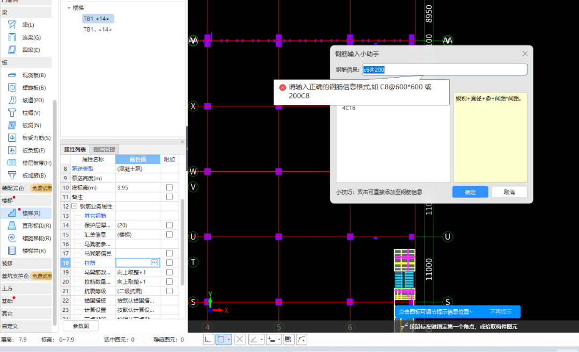Image resolution: width=579 pixels, height=352 pixels.
Task: Open the 参数图 button
Action: [x=81, y=326]
